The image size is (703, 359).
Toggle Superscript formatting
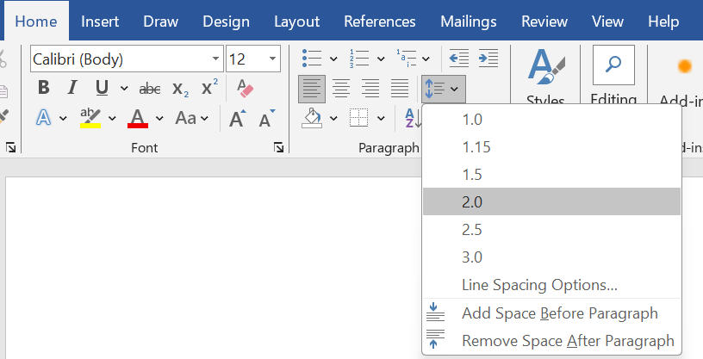point(209,88)
